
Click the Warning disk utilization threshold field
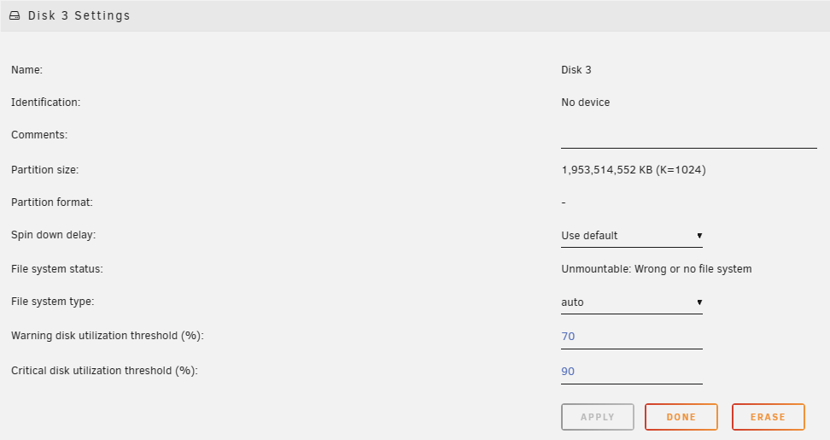click(x=632, y=337)
